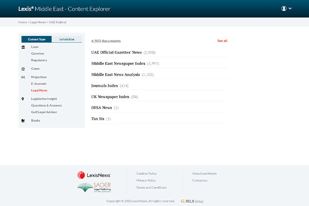Switch to the Jurisdiction tab
Screen dimensions: 309x206
67,39
